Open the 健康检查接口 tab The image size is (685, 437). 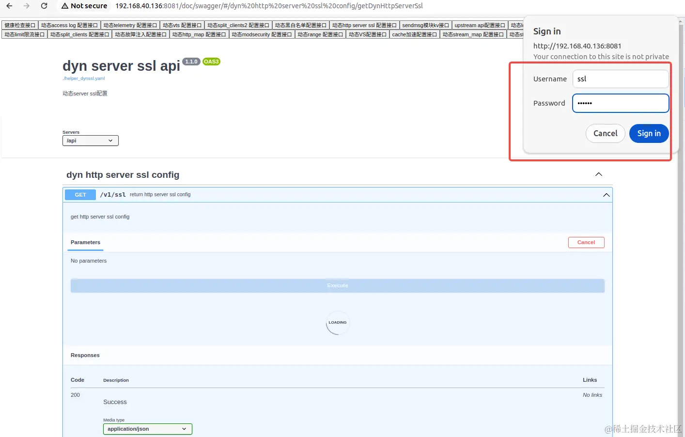20,25
